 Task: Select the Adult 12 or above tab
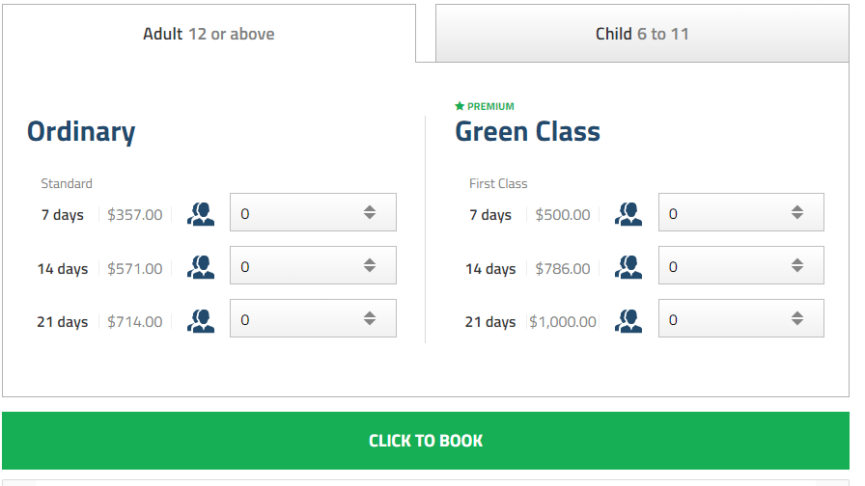209,34
